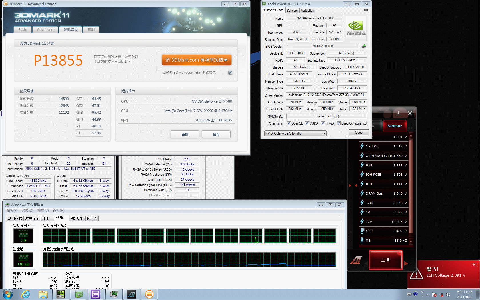This screenshot has width=480, height=300.
Task: Click the 儲存 save button in 3DMark
Action: point(216,134)
